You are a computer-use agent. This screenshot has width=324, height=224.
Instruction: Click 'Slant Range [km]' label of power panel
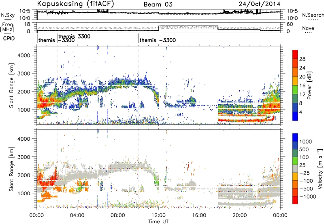point(11,85)
